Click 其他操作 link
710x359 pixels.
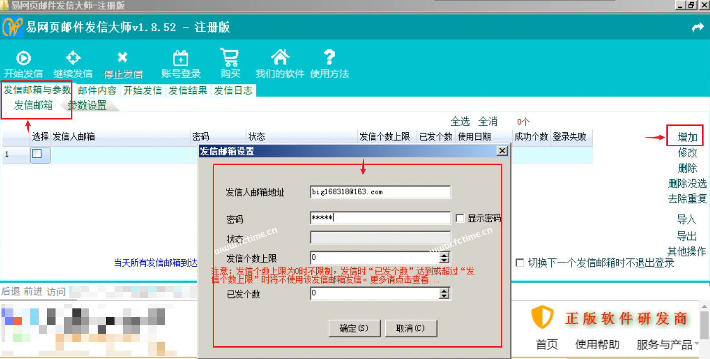(687, 251)
